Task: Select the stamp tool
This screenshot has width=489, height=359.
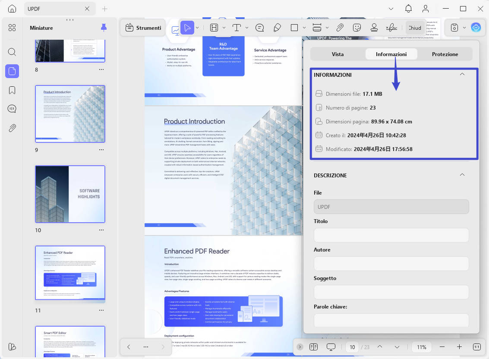Action: click(374, 28)
